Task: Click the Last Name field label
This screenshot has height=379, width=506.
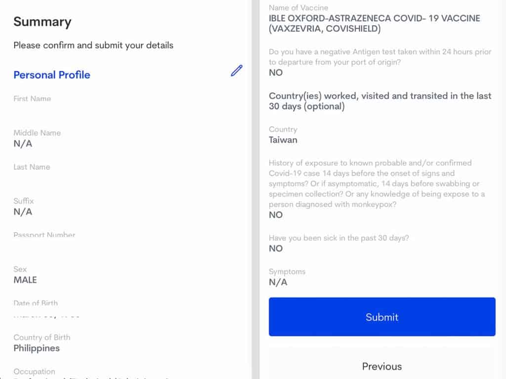Action: [32, 167]
